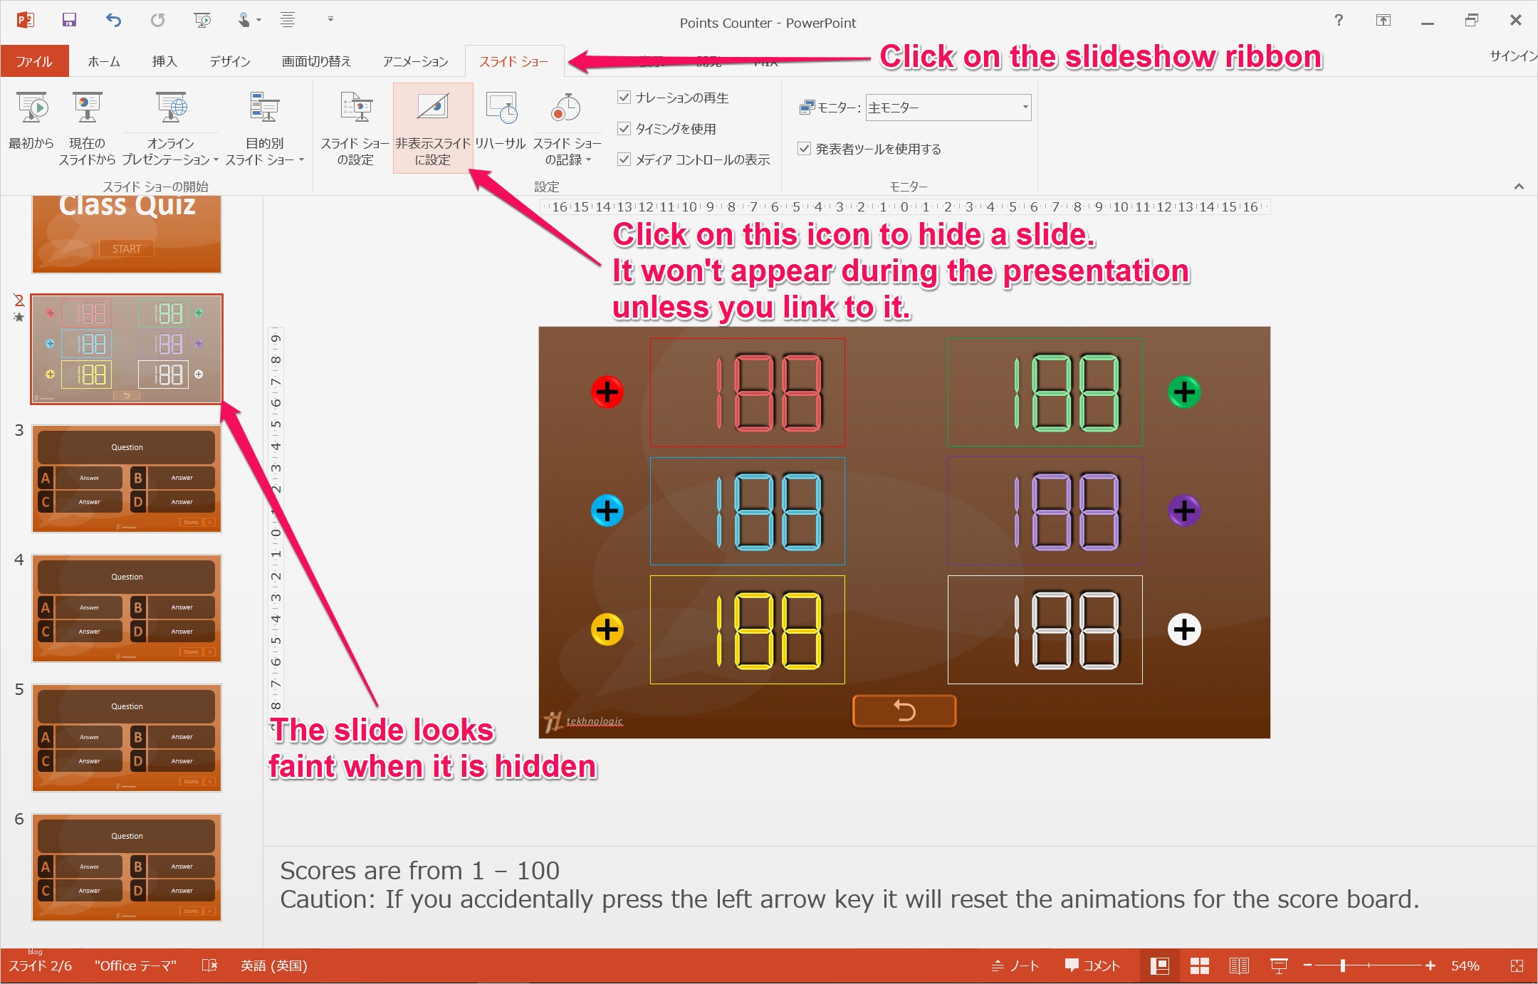The width and height of the screenshot is (1538, 984).
Task: Click the Save icon in quick access toolbar
Action: 69,20
